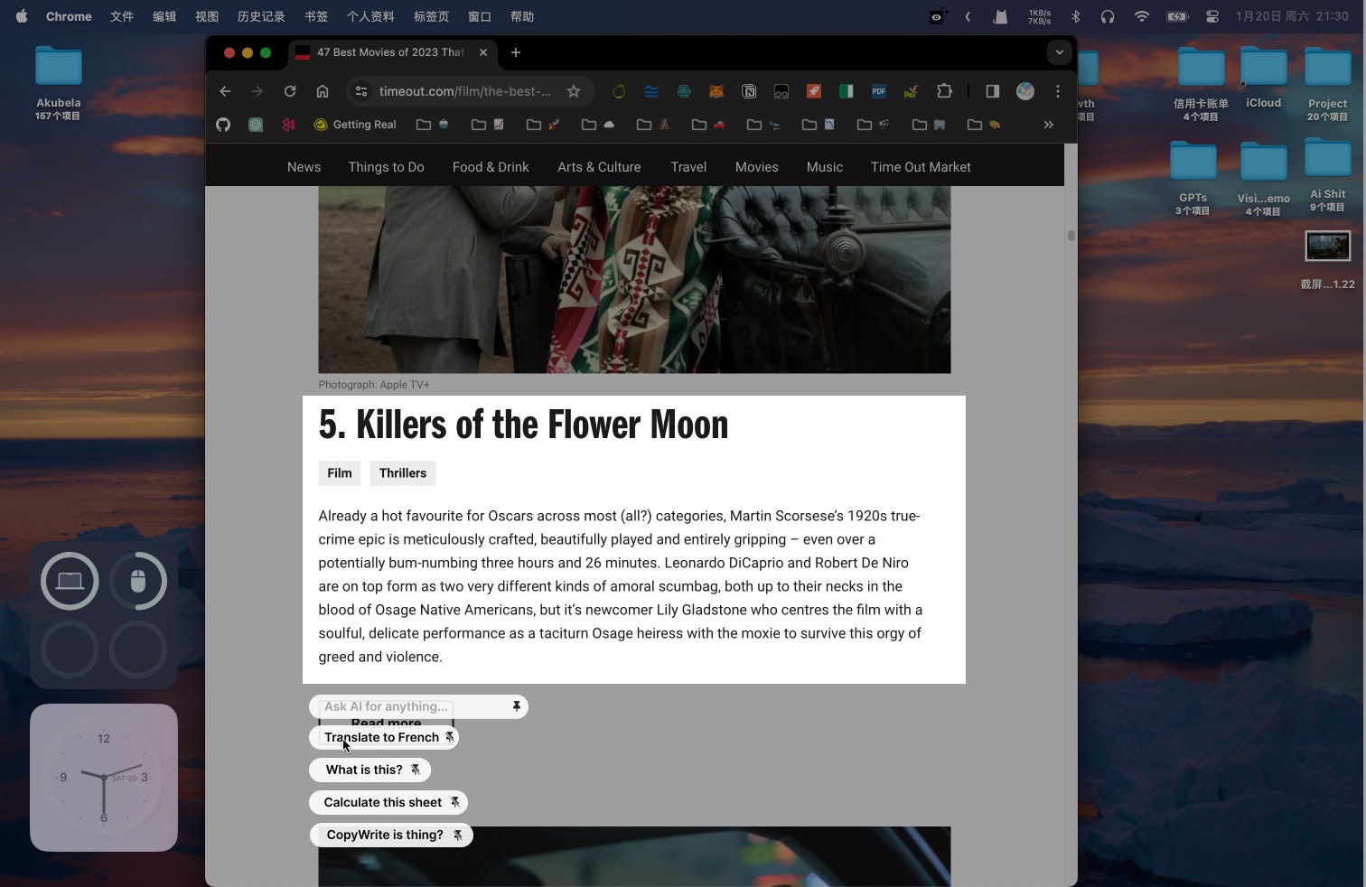The width and height of the screenshot is (1366, 887).
Task: Open the MetaMask fox extension
Action: (x=716, y=91)
